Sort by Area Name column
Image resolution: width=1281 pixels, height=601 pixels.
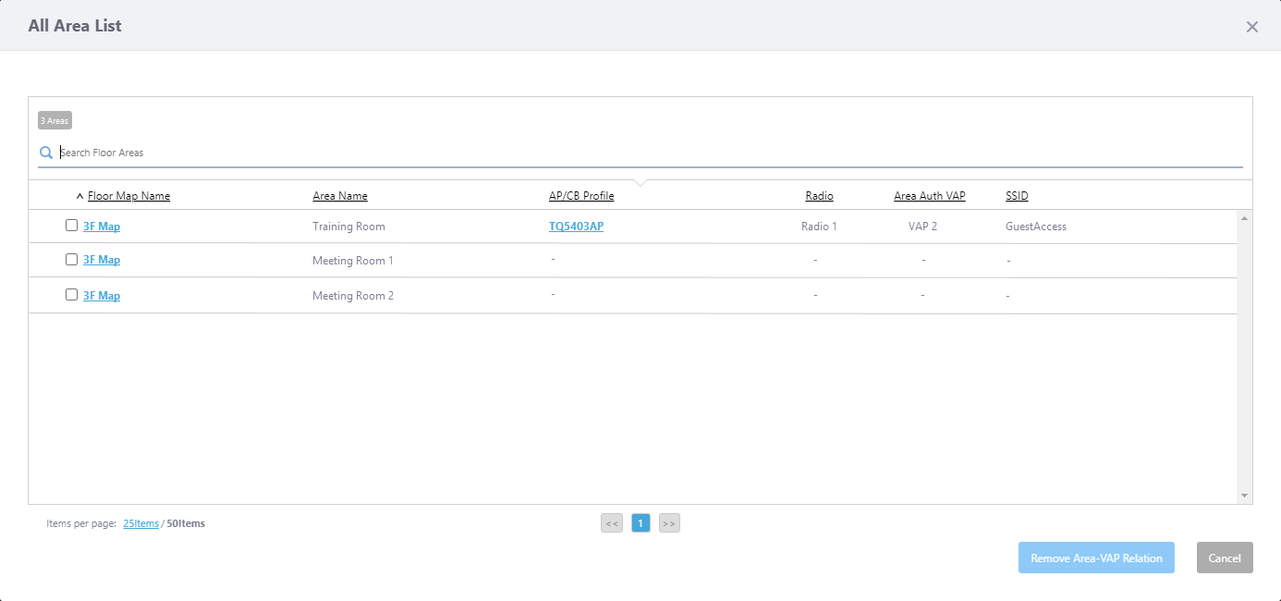click(x=340, y=196)
